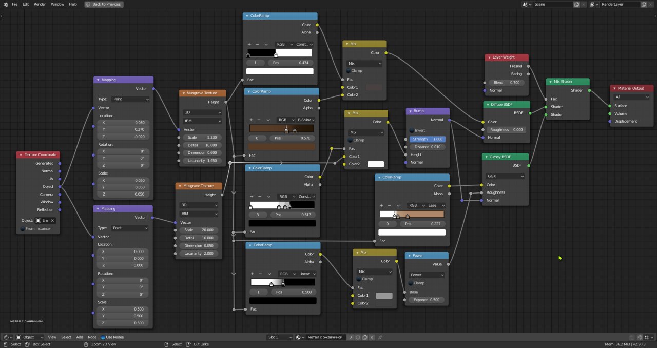
Task: Add a stop in the Ease ColorRamp
Action: pyautogui.click(x=382, y=205)
